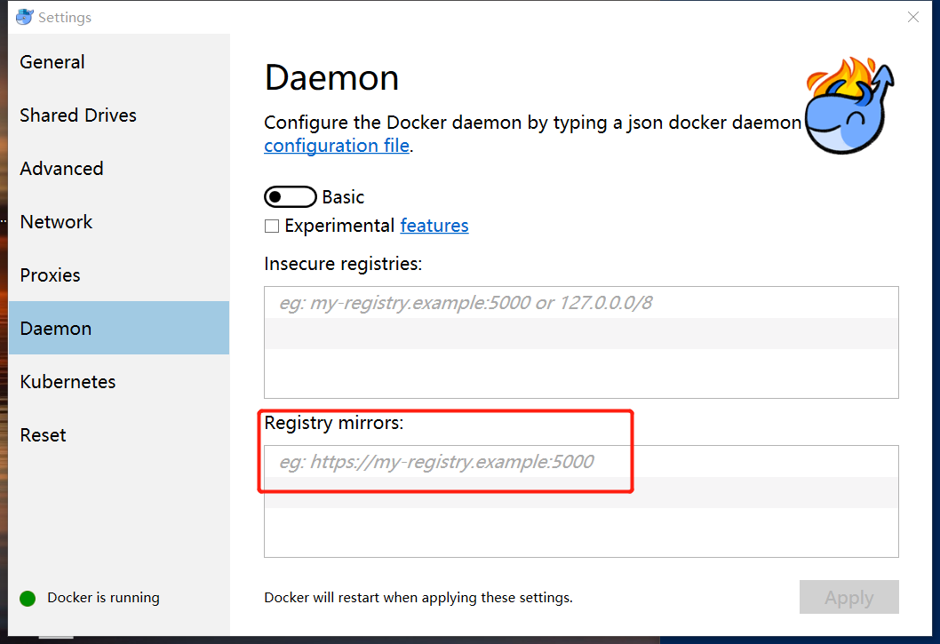940x644 pixels.
Task: Go to the Reset section
Action: pos(44,435)
